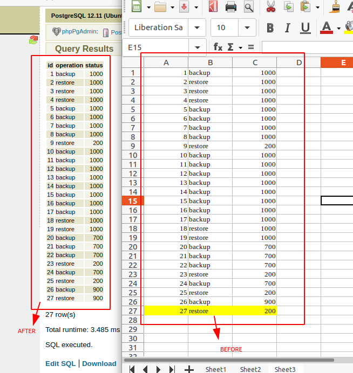Image resolution: width=353 pixels, height=373 pixels.
Task: Go to next sheet with the navigation arrow
Action: coord(158,369)
